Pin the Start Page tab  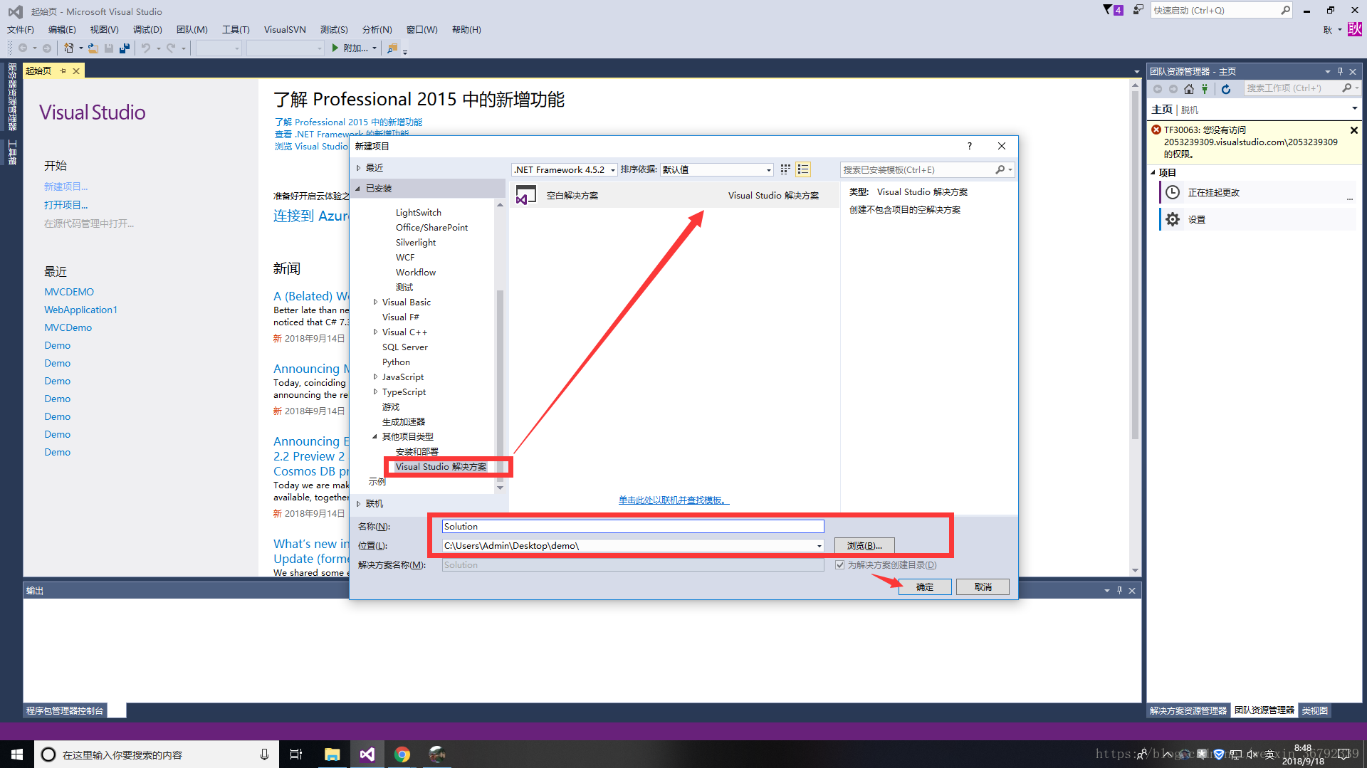point(63,70)
